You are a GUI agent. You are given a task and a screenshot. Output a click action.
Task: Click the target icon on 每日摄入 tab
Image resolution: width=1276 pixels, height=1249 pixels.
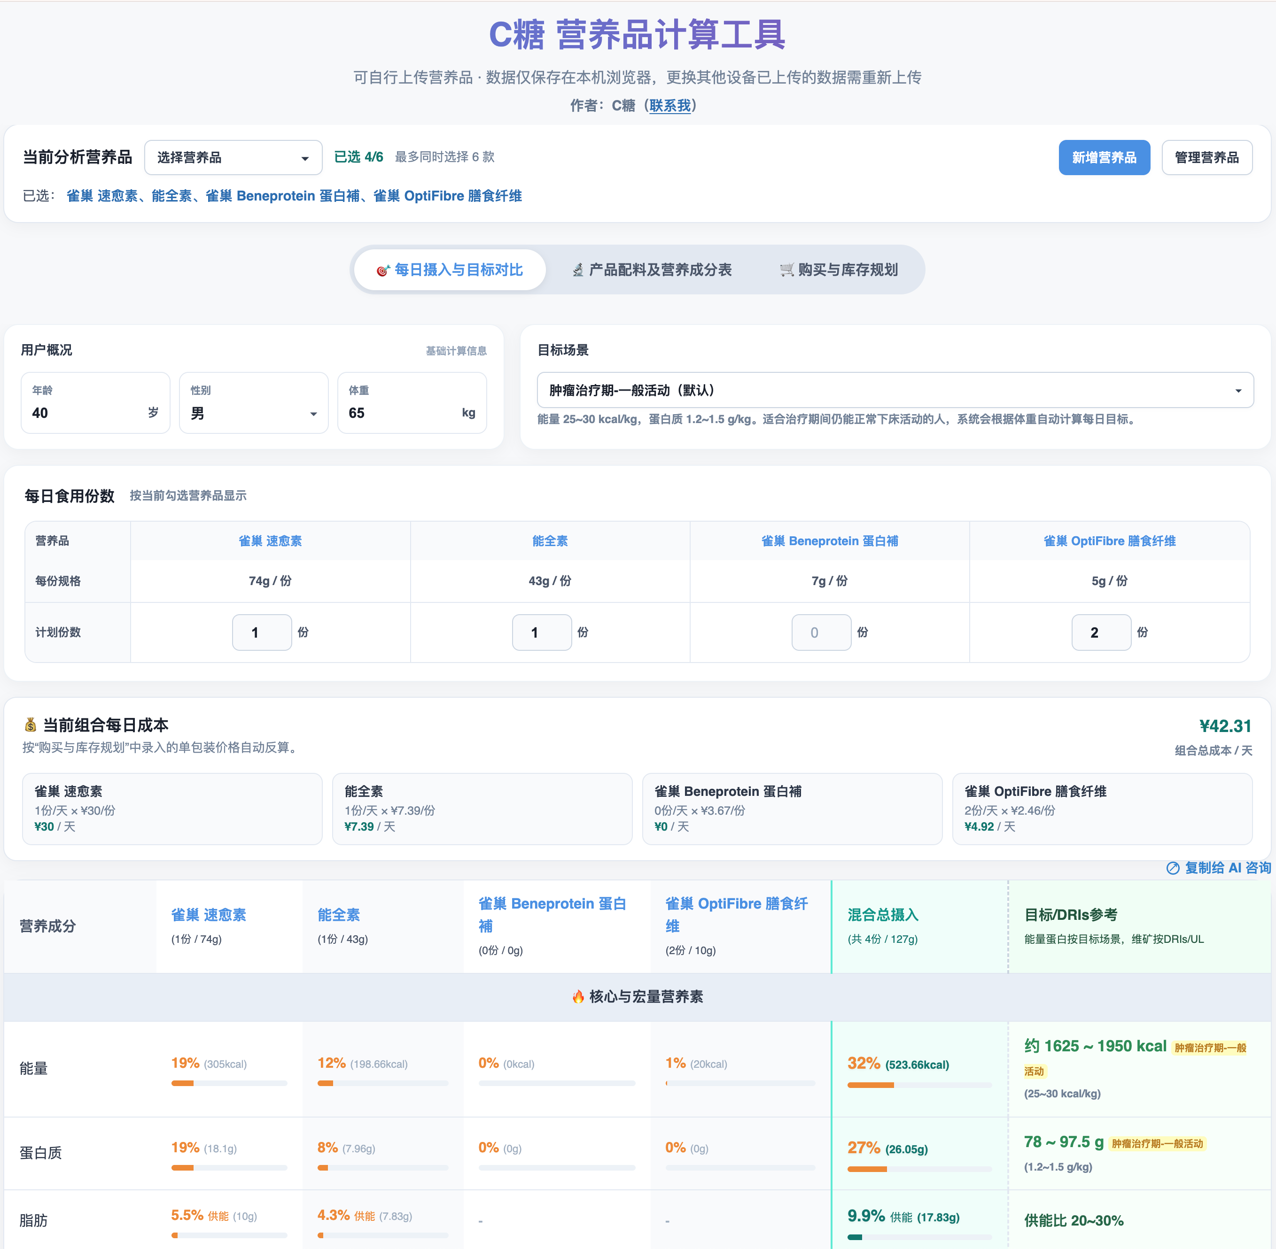(x=383, y=270)
